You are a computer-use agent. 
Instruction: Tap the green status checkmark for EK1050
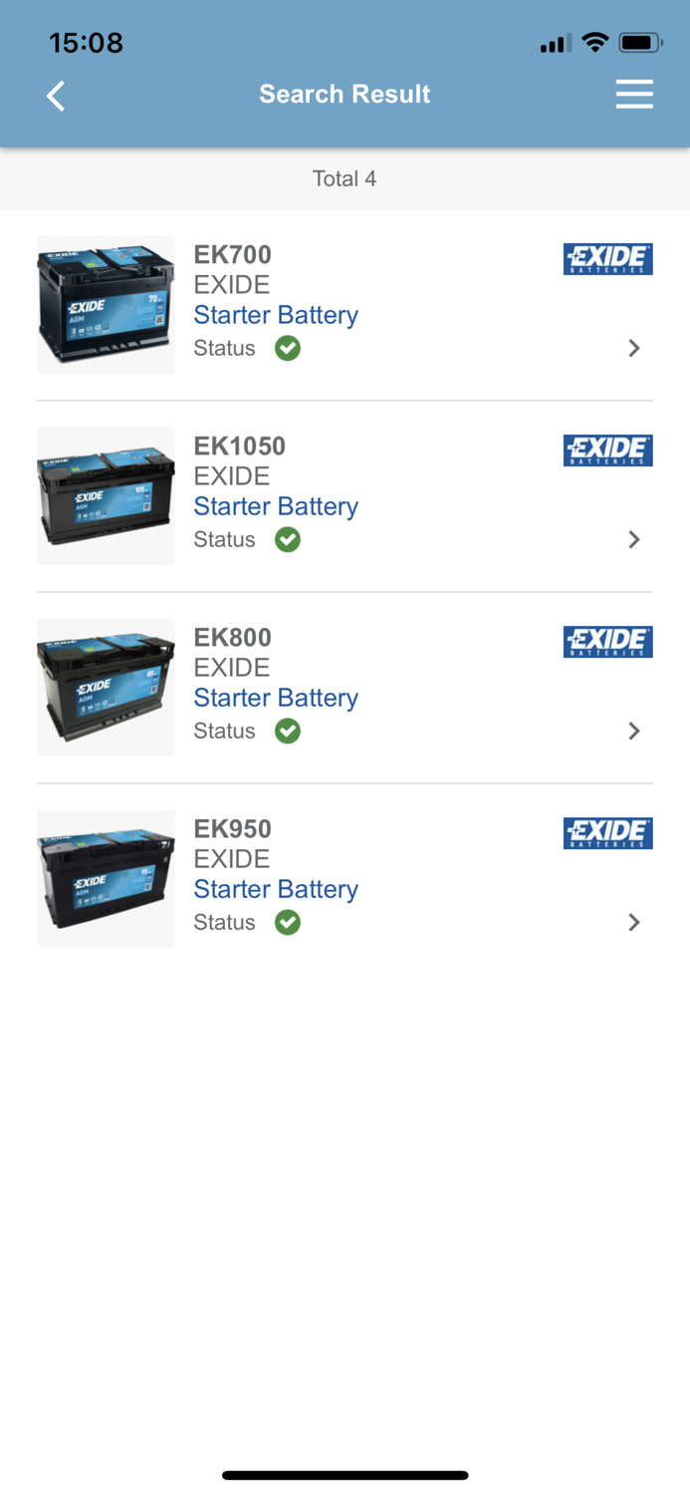288,539
